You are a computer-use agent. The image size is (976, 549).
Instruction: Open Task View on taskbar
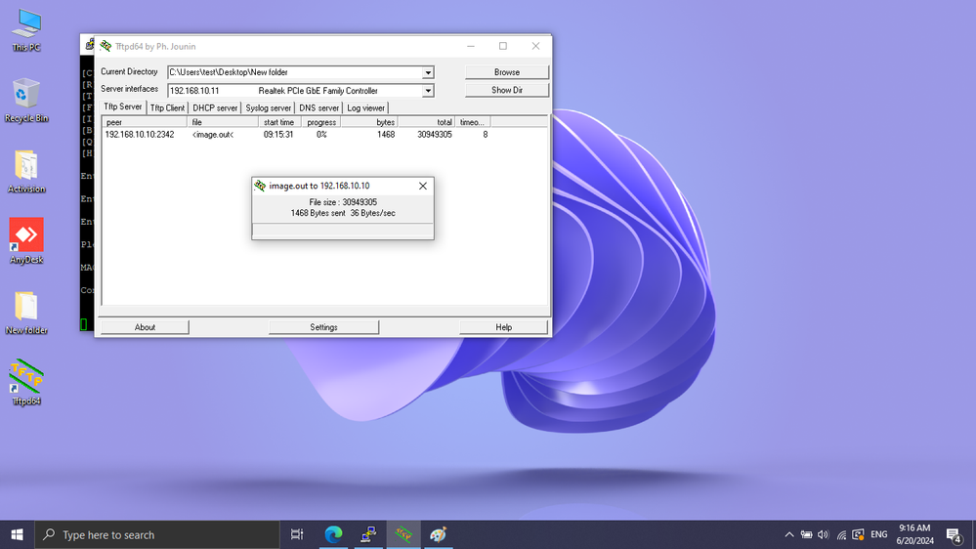(297, 534)
